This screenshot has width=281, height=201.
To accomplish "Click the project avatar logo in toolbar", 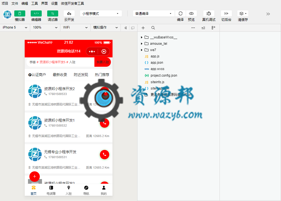I will click(x=7, y=15).
